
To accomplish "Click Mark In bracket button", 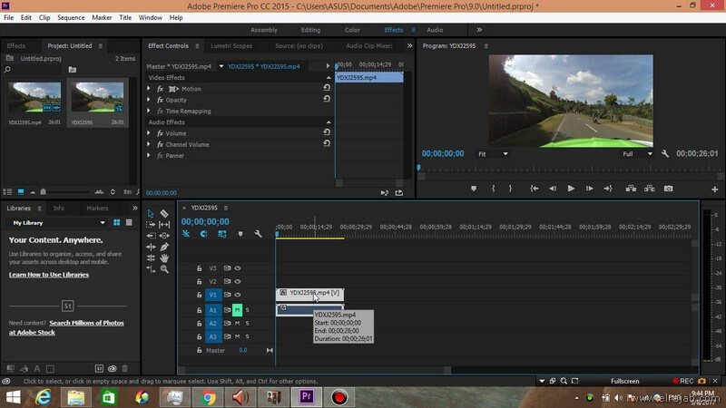I will click(x=493, y=189).
